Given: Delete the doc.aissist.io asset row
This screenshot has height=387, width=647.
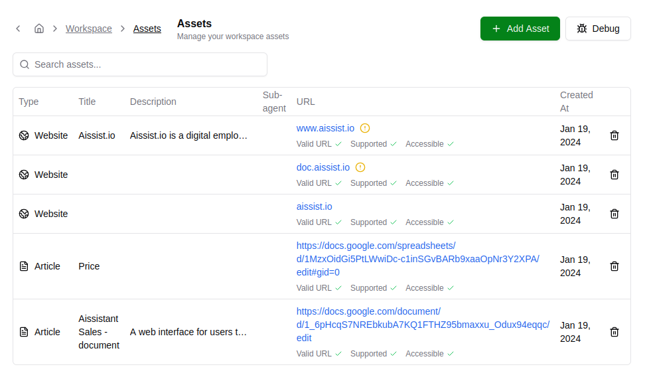Looking at the screenshot, I should (x=614, y=175).
